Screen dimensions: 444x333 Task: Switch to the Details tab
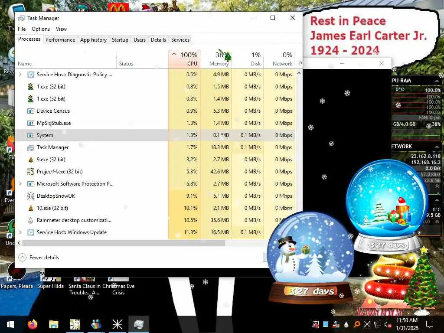point(158,40)
